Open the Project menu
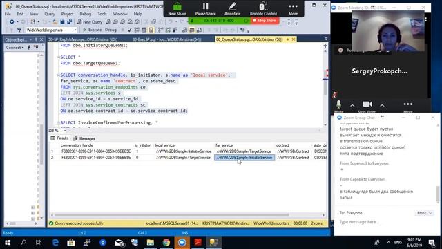 (68, 14)
